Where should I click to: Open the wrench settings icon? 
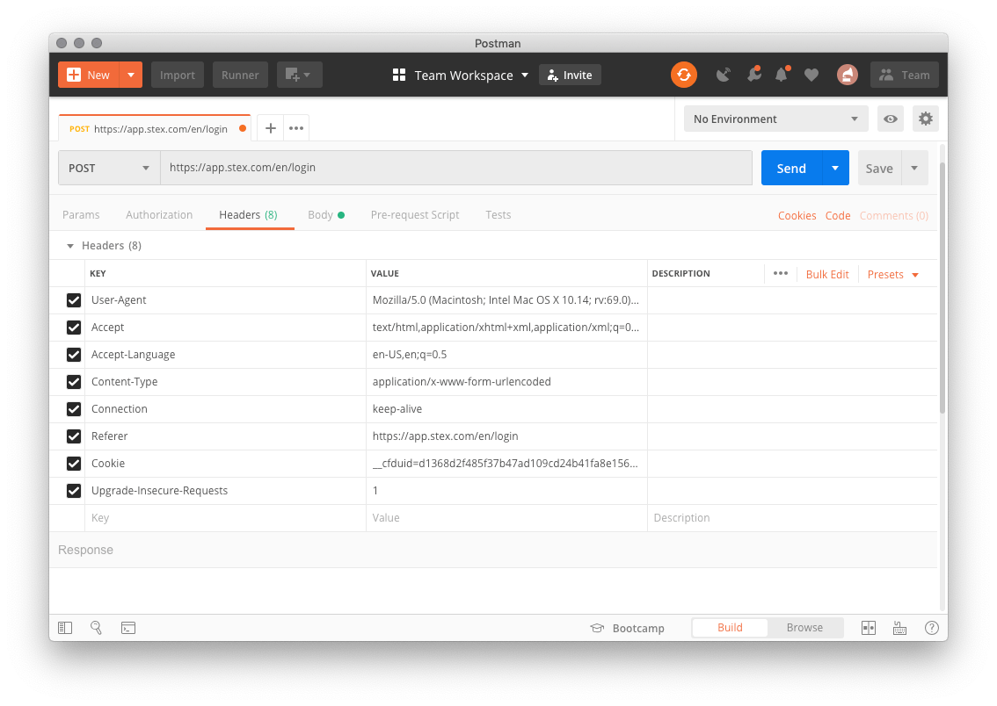tap(754, 75)
